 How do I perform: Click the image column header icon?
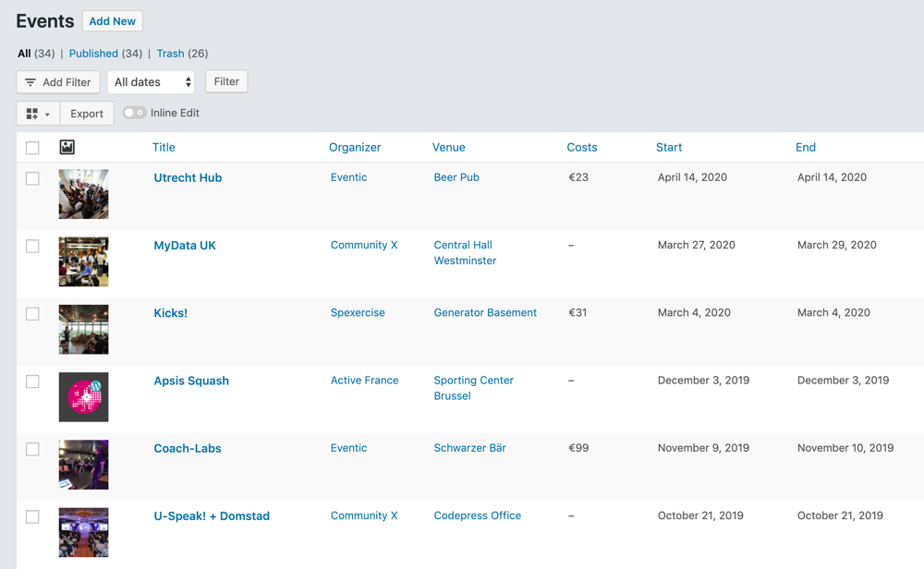67,147
